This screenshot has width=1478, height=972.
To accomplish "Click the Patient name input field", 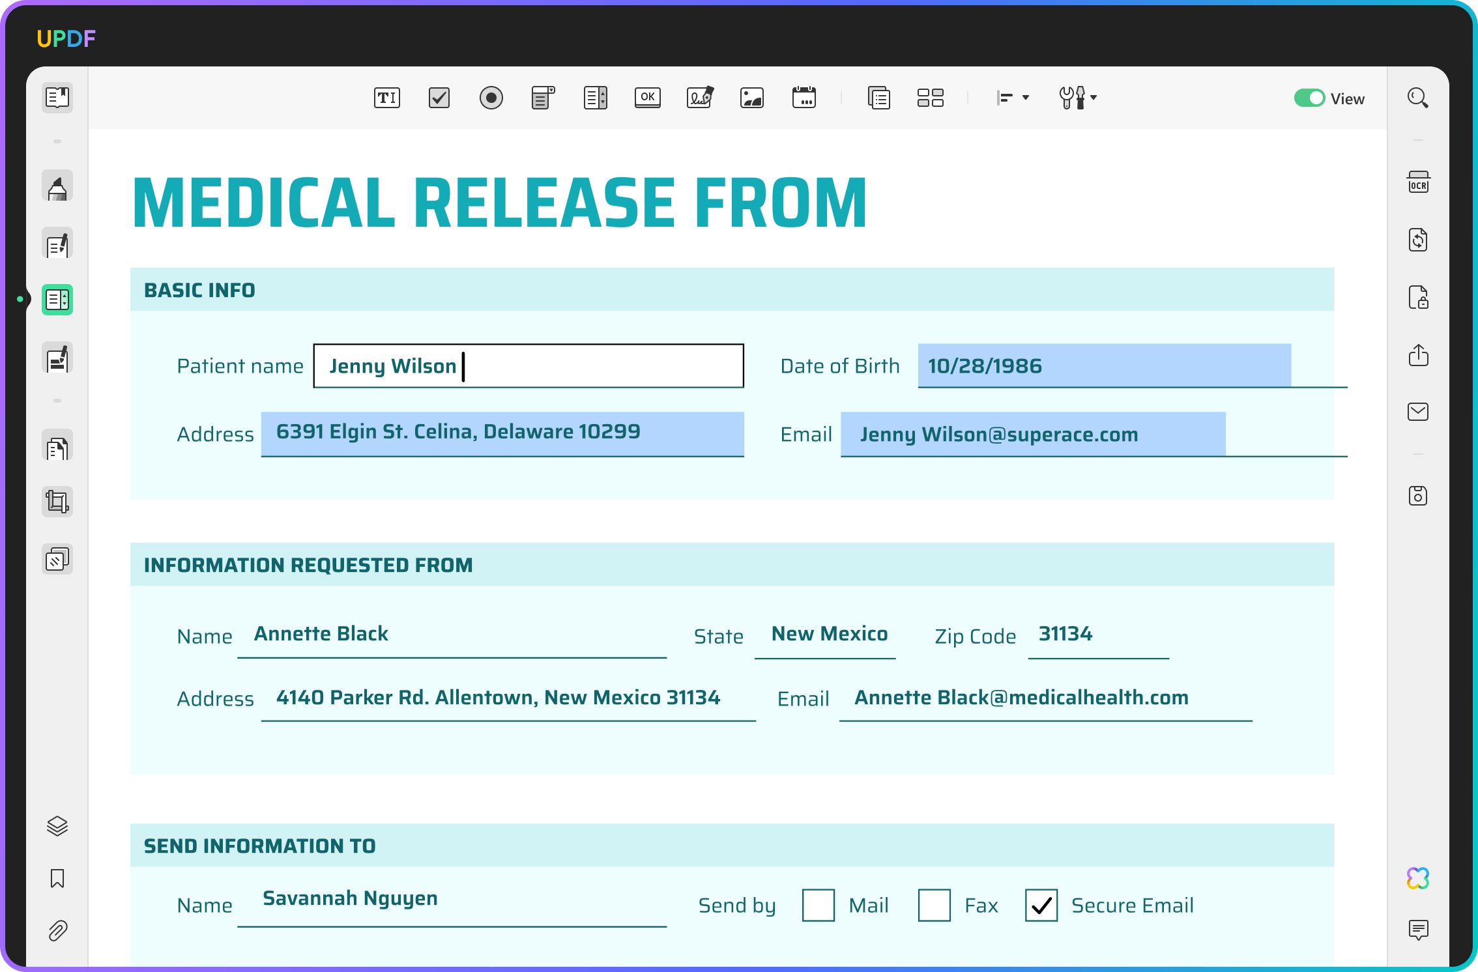I will (527, 365).
